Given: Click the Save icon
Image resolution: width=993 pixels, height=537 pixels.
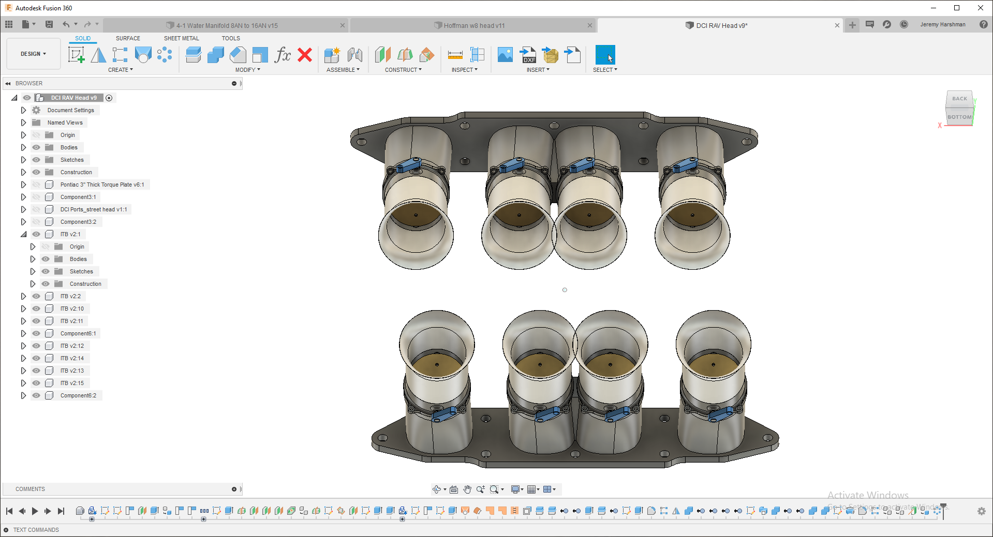Looking at the screenshot, I should (49, 24).
